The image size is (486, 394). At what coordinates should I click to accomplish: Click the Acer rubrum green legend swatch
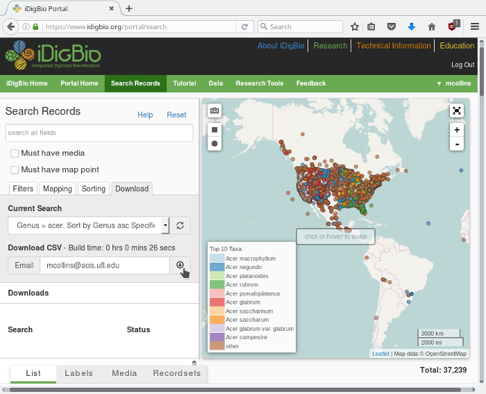pyautogui.click(x=217, y=284)
